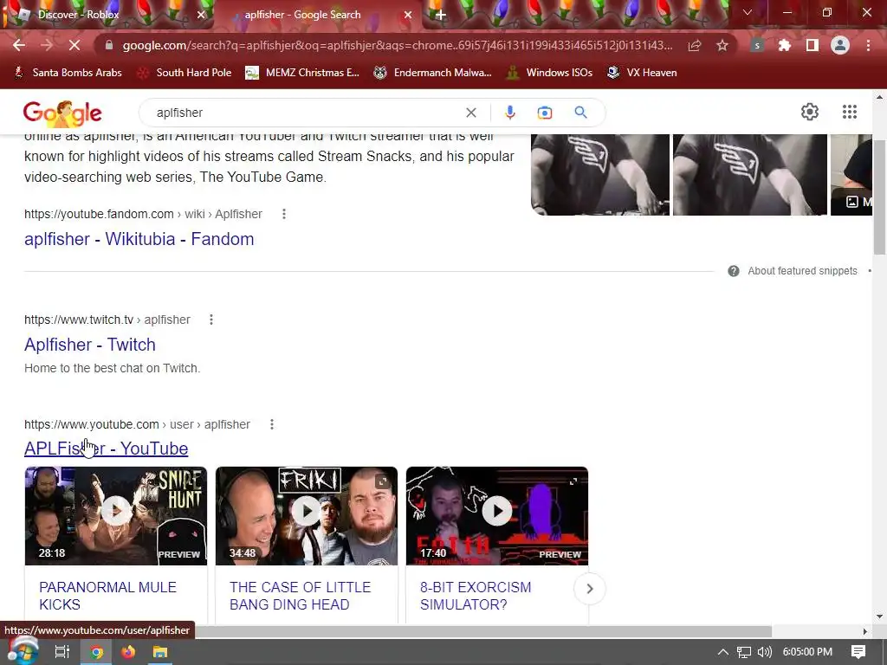Click the extension icon beside the bookmark star
Image resolution: width=887 pixels, height=665 pixels.
pyautogui.click(x=757, y=45)
